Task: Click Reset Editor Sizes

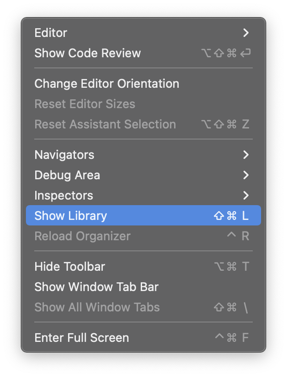Action: tap(85, 104)
